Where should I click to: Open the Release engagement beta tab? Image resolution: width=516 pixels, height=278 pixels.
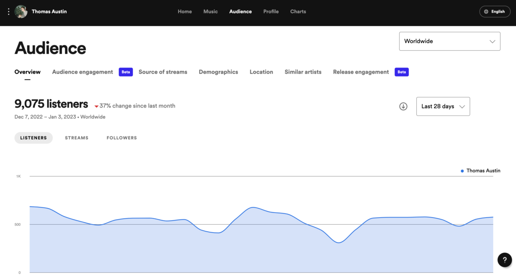point(361,72)
